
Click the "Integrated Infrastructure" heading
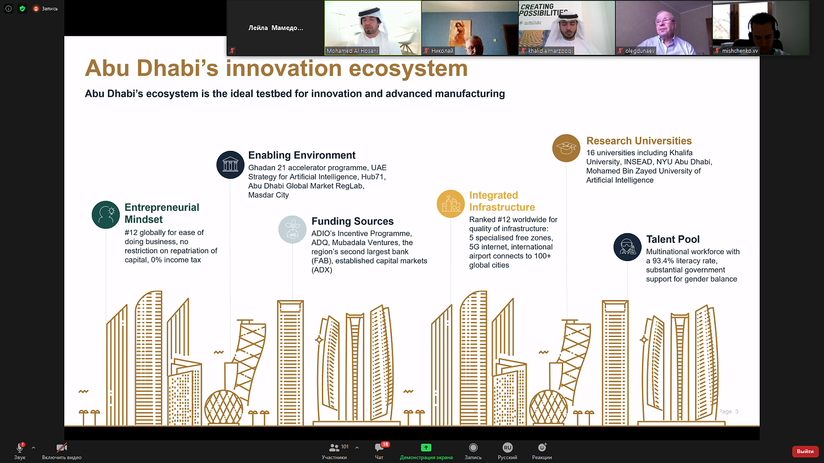pyautogui.click(x=502, y=201)
